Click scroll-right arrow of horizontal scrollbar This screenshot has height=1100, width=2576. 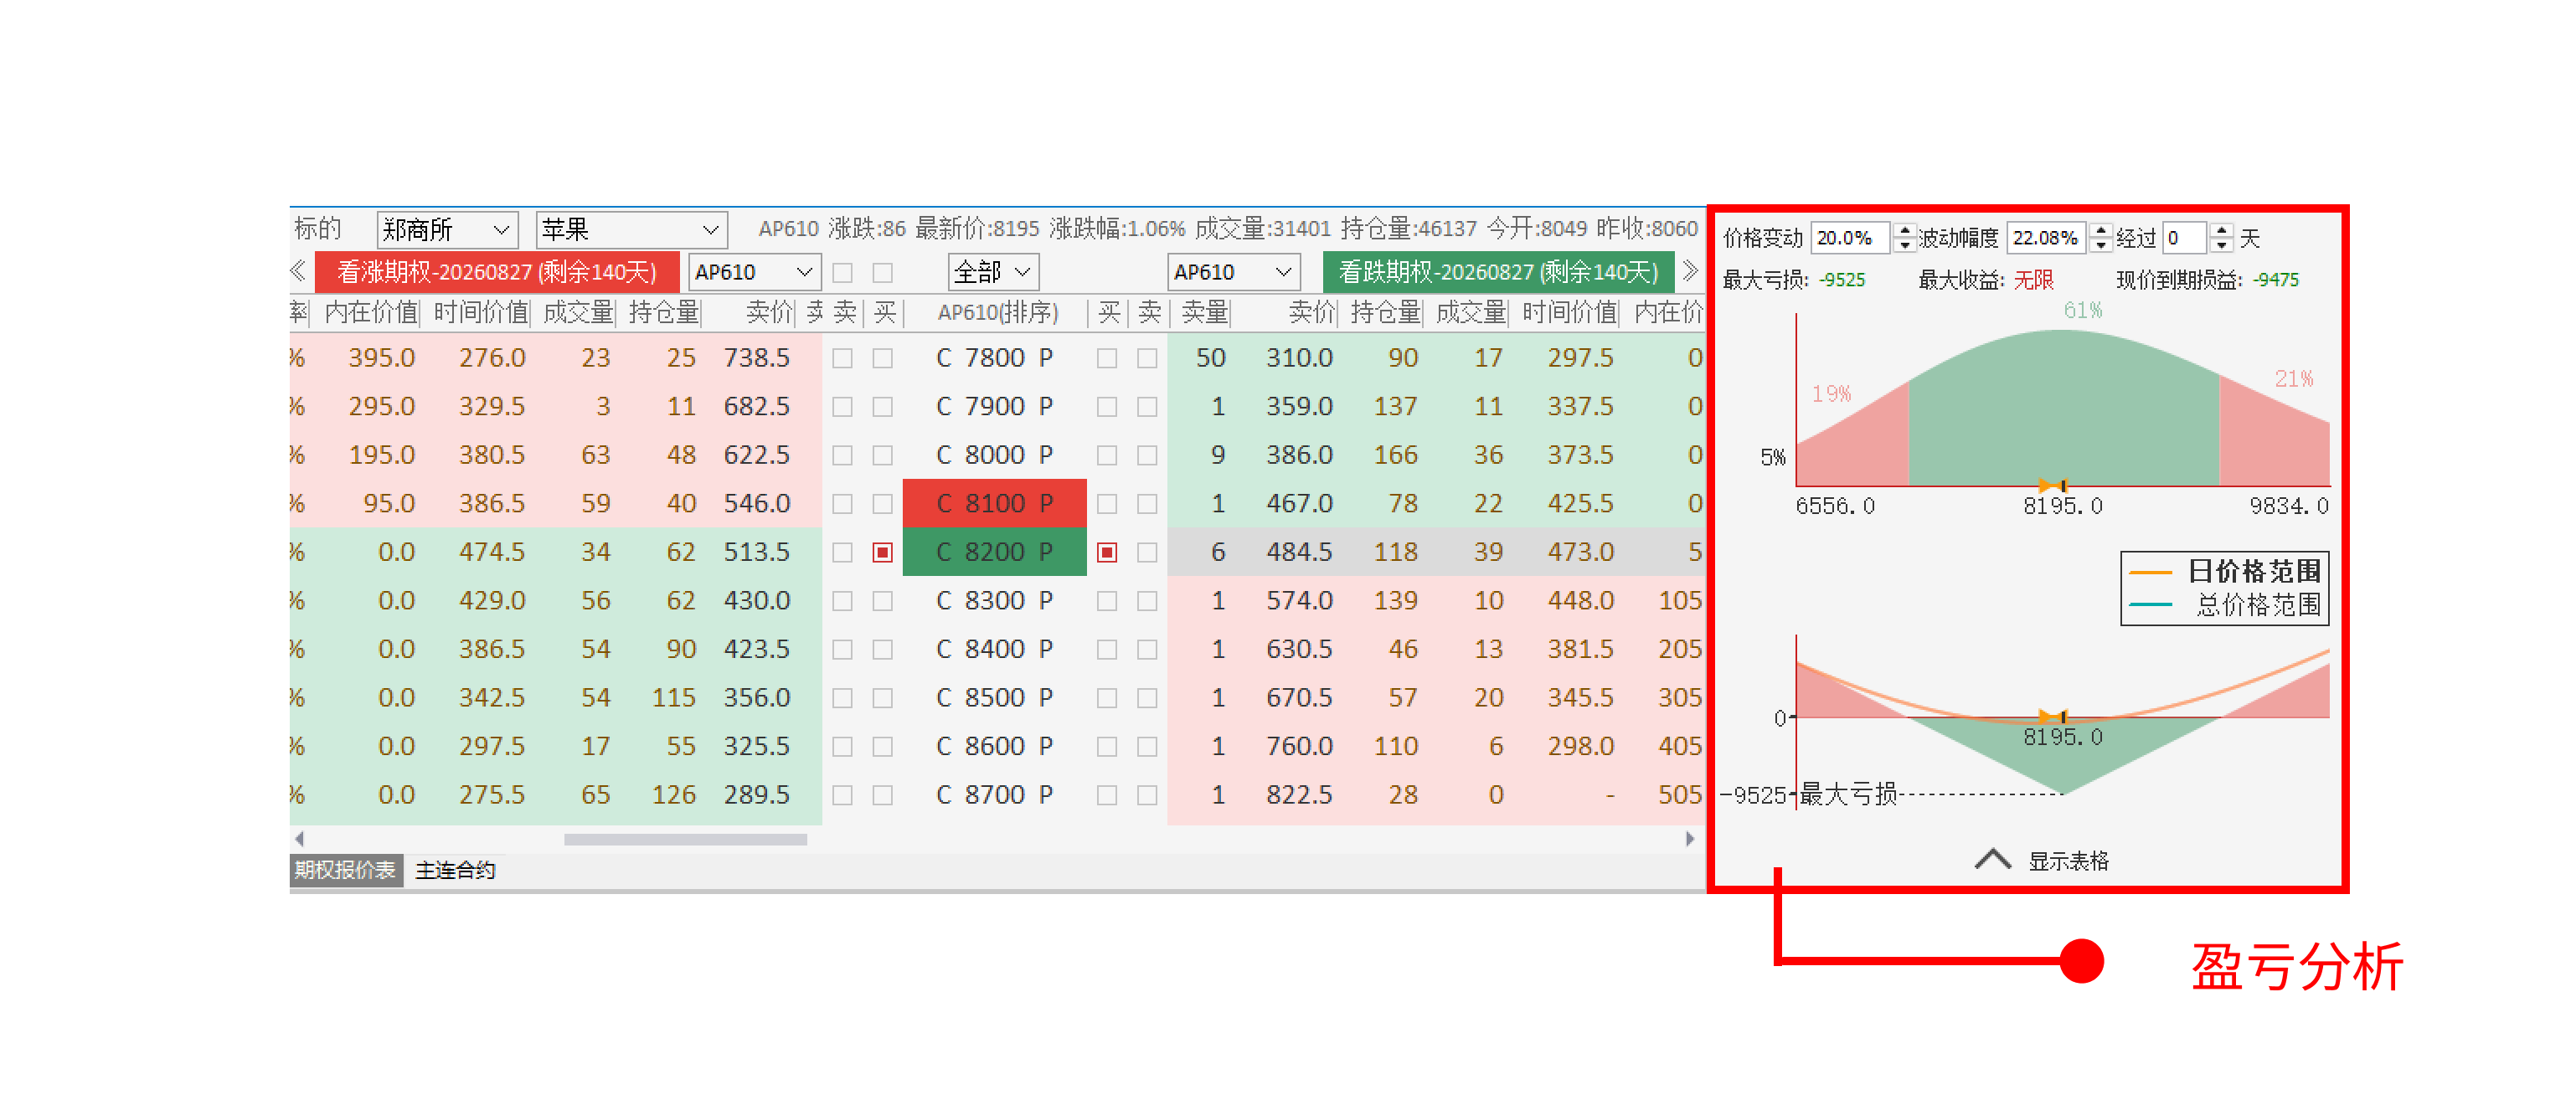tap(1690, 839)
